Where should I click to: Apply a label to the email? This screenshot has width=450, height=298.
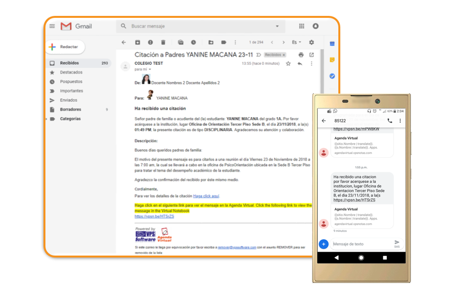[x=224, y=42]
